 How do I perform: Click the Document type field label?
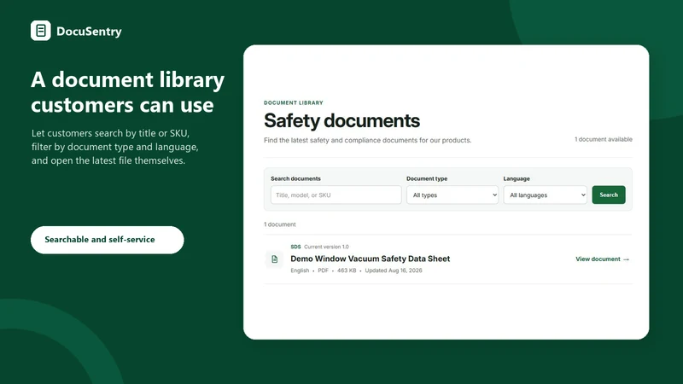427,178
